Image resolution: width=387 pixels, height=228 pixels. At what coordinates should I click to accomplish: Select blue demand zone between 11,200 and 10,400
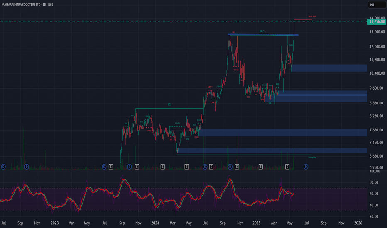[x=330, y=68]
